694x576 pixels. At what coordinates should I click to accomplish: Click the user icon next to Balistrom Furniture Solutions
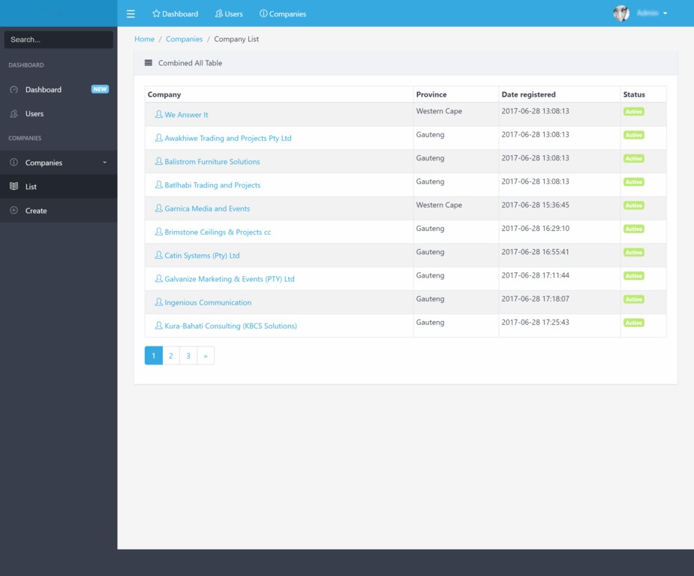(158, 161)
